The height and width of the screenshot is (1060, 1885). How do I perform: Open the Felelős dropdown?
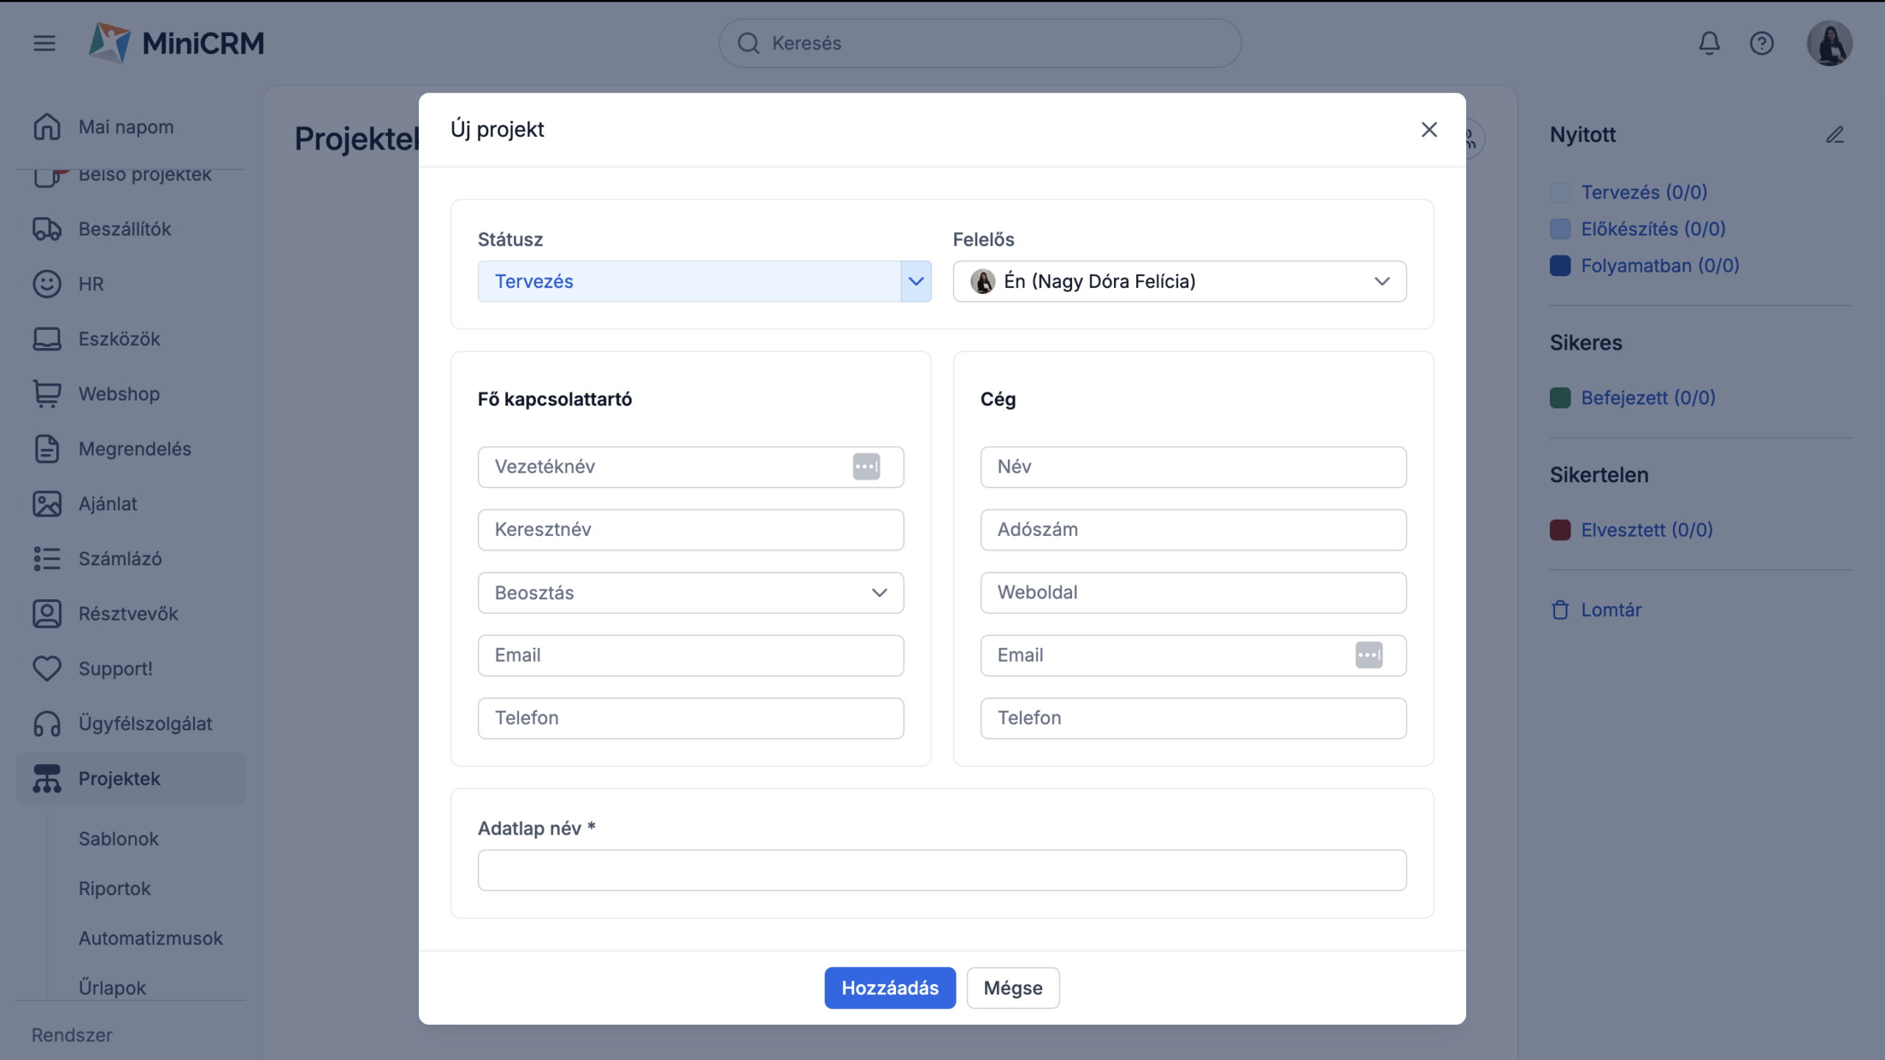pos(1179,281)
